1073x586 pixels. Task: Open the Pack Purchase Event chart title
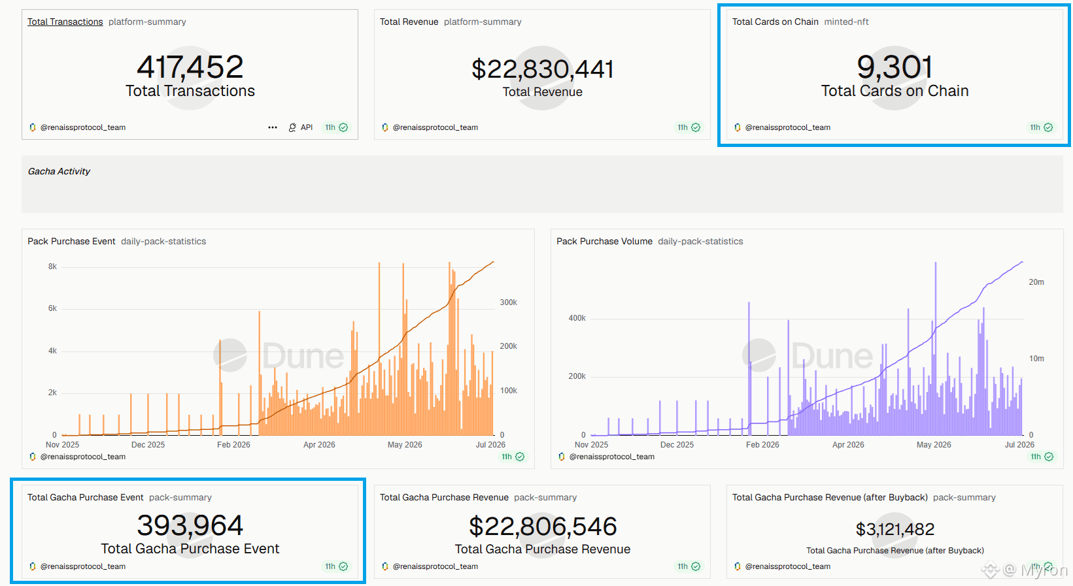coord(71,241)
